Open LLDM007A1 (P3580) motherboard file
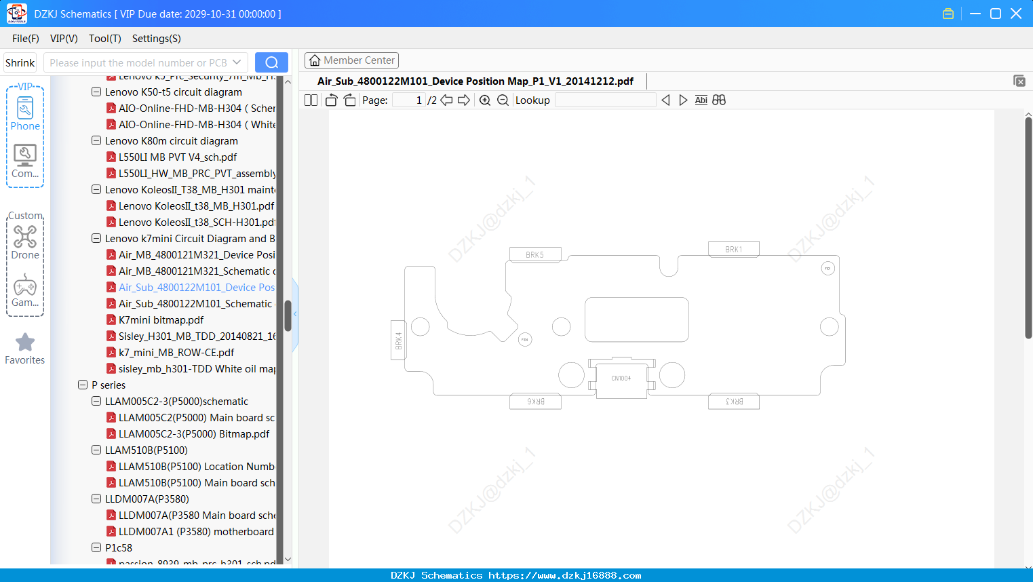Viewport: 1033px width, 582px height. click(196, 531)
